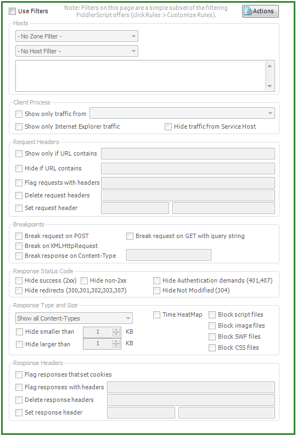Check Block script files
297x436 pixels.
pos(212,314)
